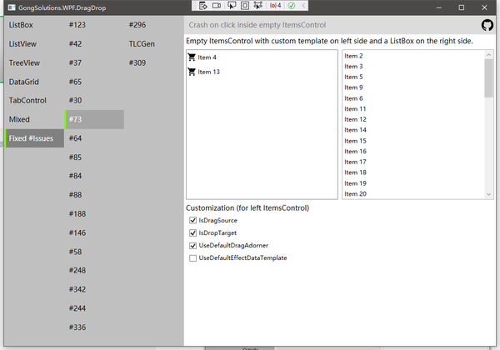The image size is (500, 350).
Task: Open issue #42 sample
Action: (x=94, y=43)
